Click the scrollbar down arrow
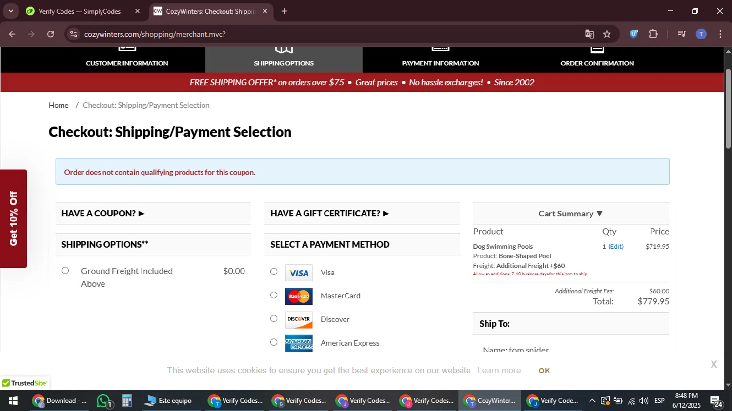This screenshot has height=411, width=732. pyautogui.click(x=728, y=385)
